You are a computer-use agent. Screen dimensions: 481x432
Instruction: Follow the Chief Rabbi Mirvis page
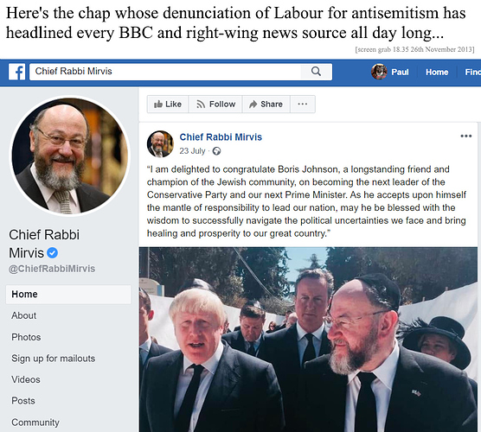215,105
